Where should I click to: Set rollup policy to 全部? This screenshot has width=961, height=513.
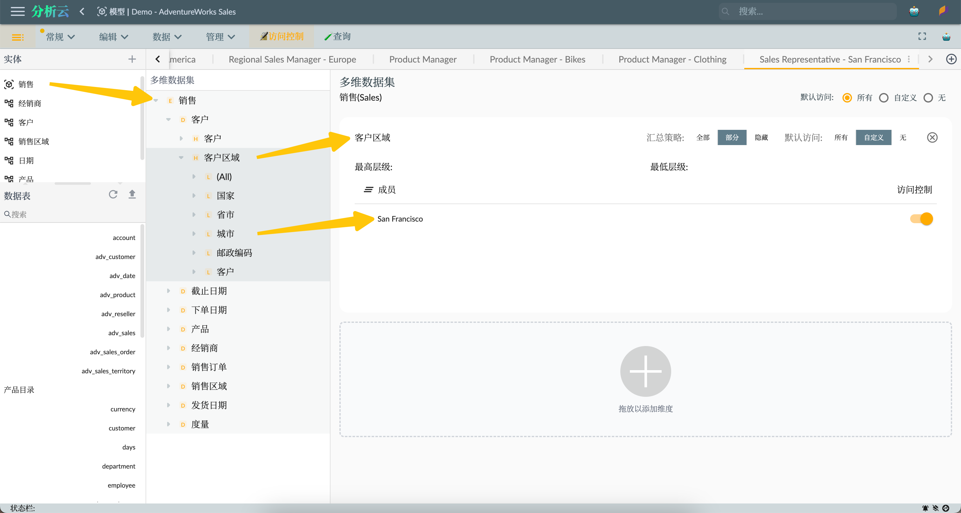703,137
